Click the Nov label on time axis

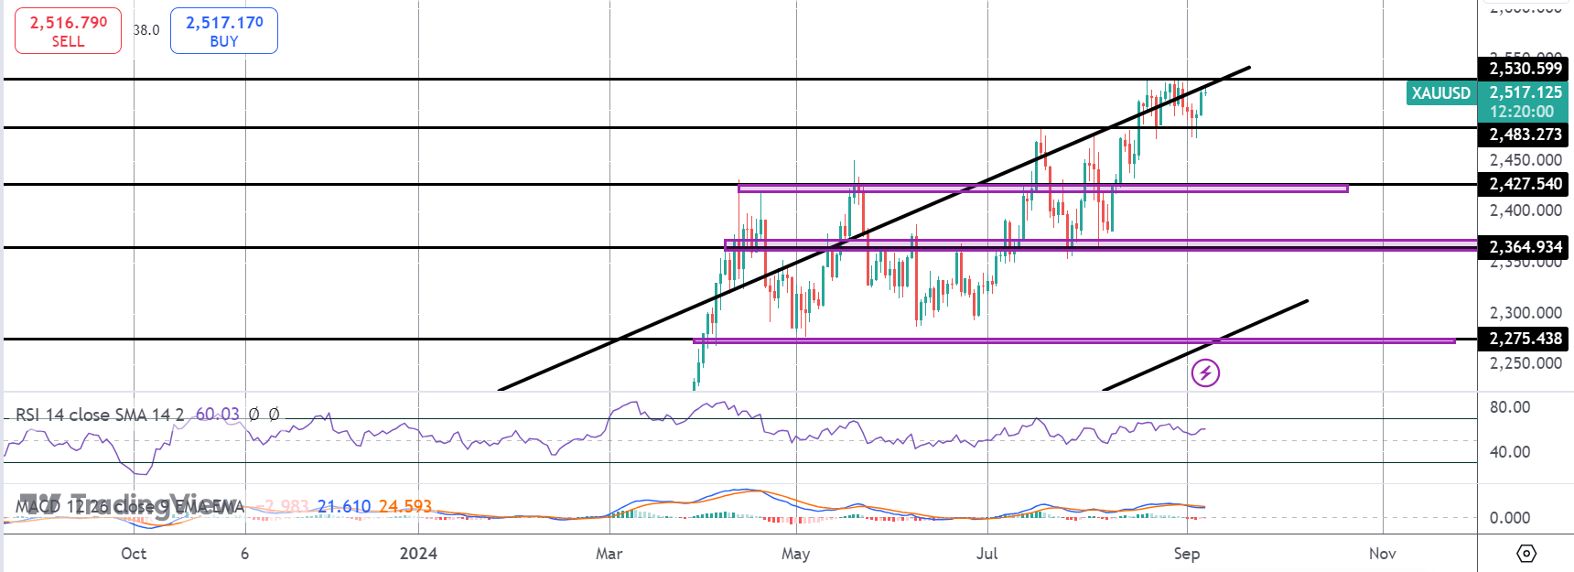(x=1383, y=554)
